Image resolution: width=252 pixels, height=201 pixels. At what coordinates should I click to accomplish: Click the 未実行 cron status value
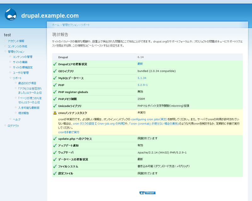[x=141, y=113]
